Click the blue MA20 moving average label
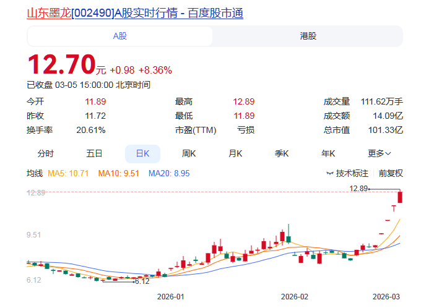The height and width of the screenshot is (308, 426). click(168, 174)
